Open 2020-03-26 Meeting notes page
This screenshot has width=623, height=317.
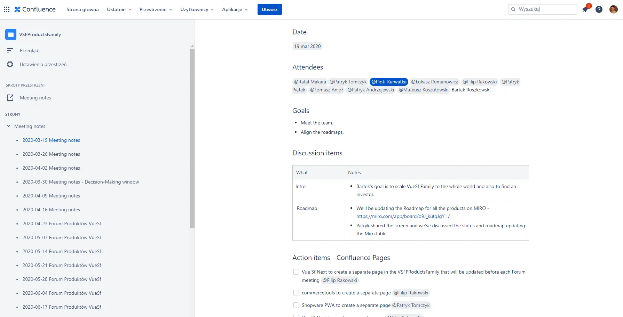(x=51, y=154)
